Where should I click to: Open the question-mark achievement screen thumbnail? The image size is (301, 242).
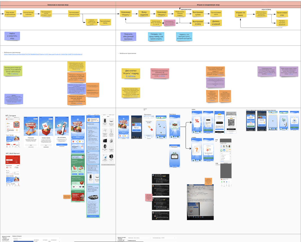(197, 150)
